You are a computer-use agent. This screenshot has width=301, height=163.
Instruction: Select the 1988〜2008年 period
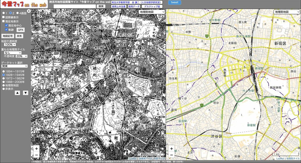pos(3,82)
